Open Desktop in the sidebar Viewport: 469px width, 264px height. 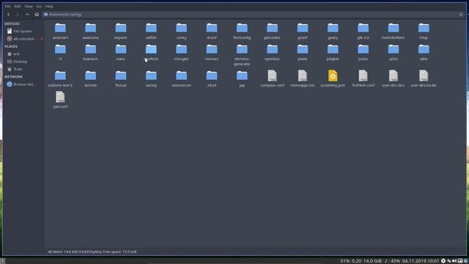click(18, 62)
